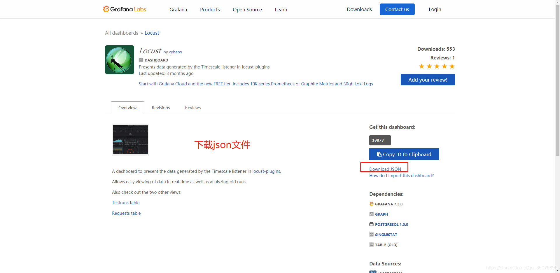Click the dashboard type grid icon

coord(141,60)
